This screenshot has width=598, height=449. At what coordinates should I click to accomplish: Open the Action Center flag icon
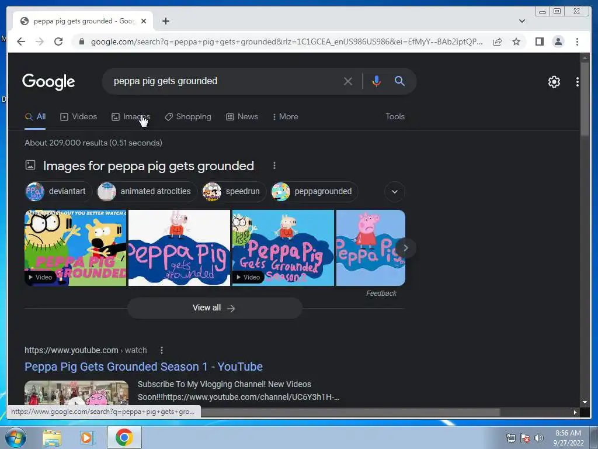pyautogui.click(x=525, y=438)
